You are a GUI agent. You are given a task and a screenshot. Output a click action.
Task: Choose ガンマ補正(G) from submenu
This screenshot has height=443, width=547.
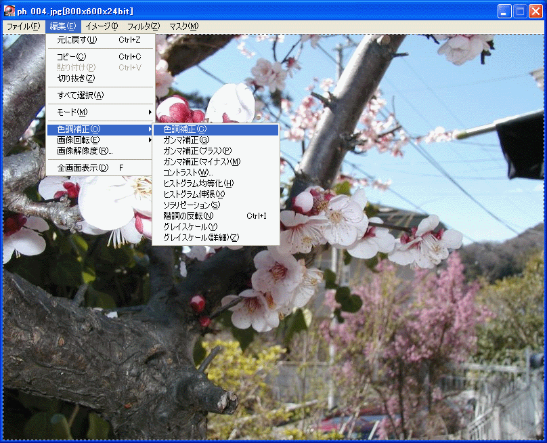216,140
